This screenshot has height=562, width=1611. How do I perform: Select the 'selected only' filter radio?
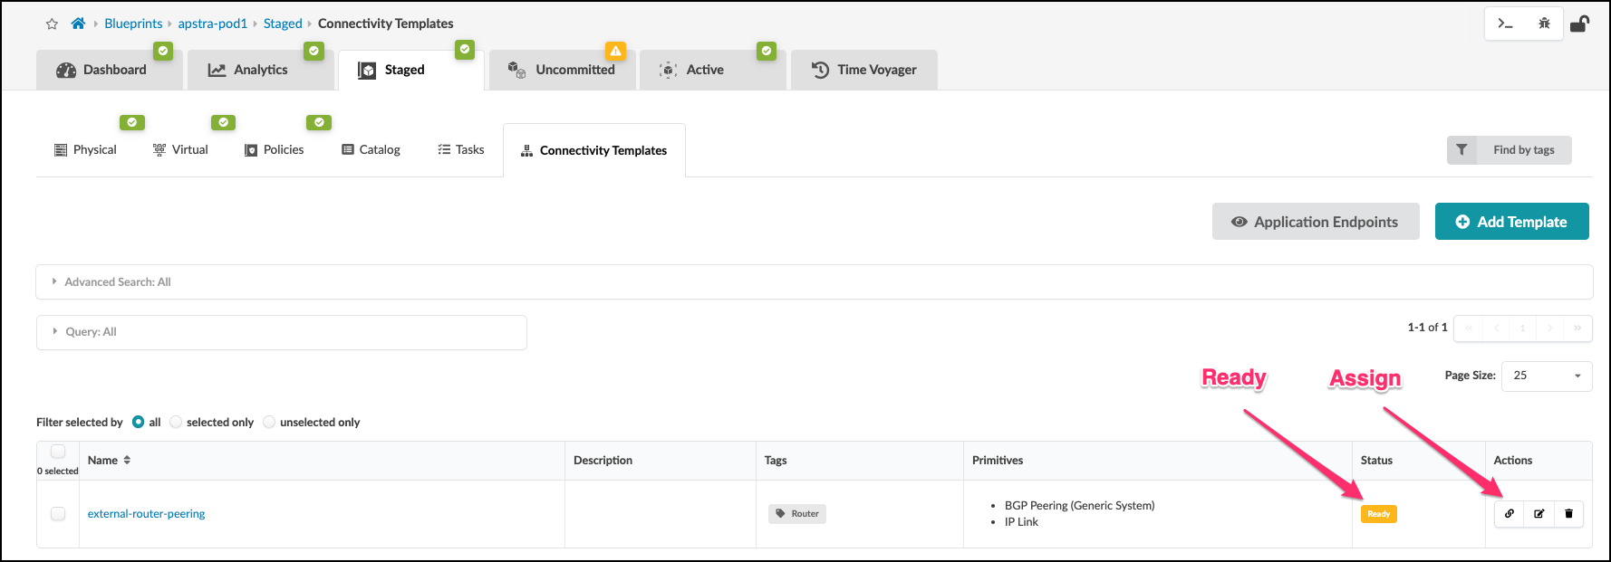click(x=177, y=422)
